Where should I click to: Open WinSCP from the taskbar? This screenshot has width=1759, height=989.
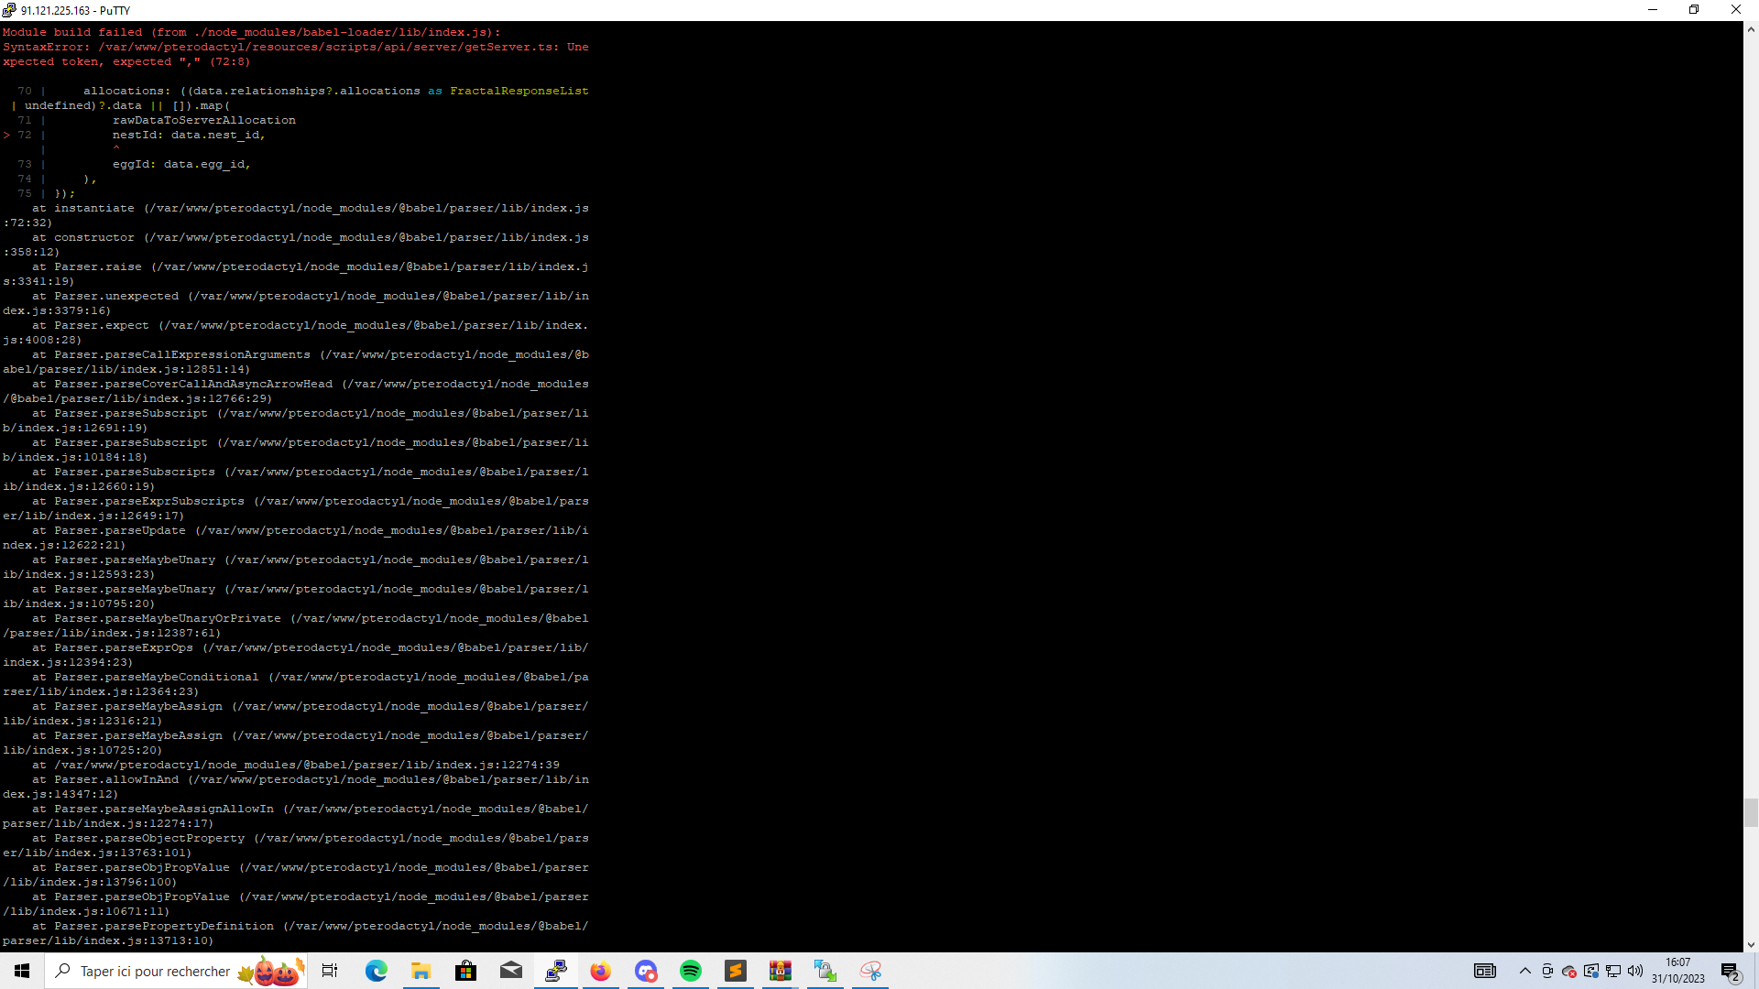pos(825,971)
